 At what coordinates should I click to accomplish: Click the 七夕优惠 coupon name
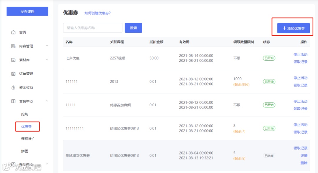pos(73,58)
